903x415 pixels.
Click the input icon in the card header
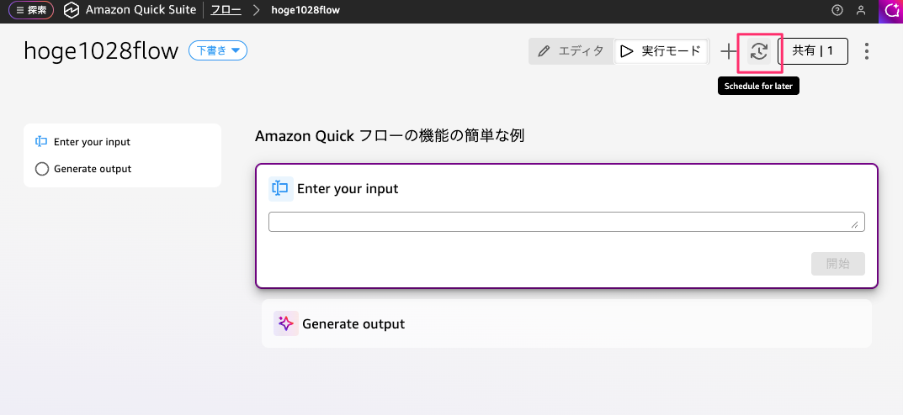point(280,188)
